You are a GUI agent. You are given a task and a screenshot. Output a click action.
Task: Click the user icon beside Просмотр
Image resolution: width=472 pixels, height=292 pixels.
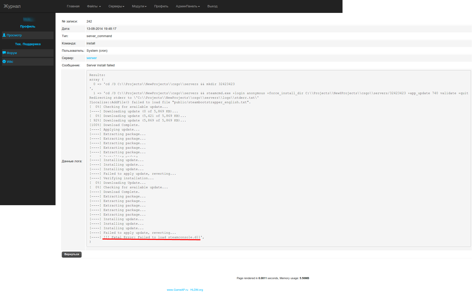click(4, 35)
